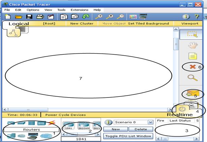Viewport: 207px width, 142px height.
Task: Select the End Devices category icon
Action: [11, 136]
